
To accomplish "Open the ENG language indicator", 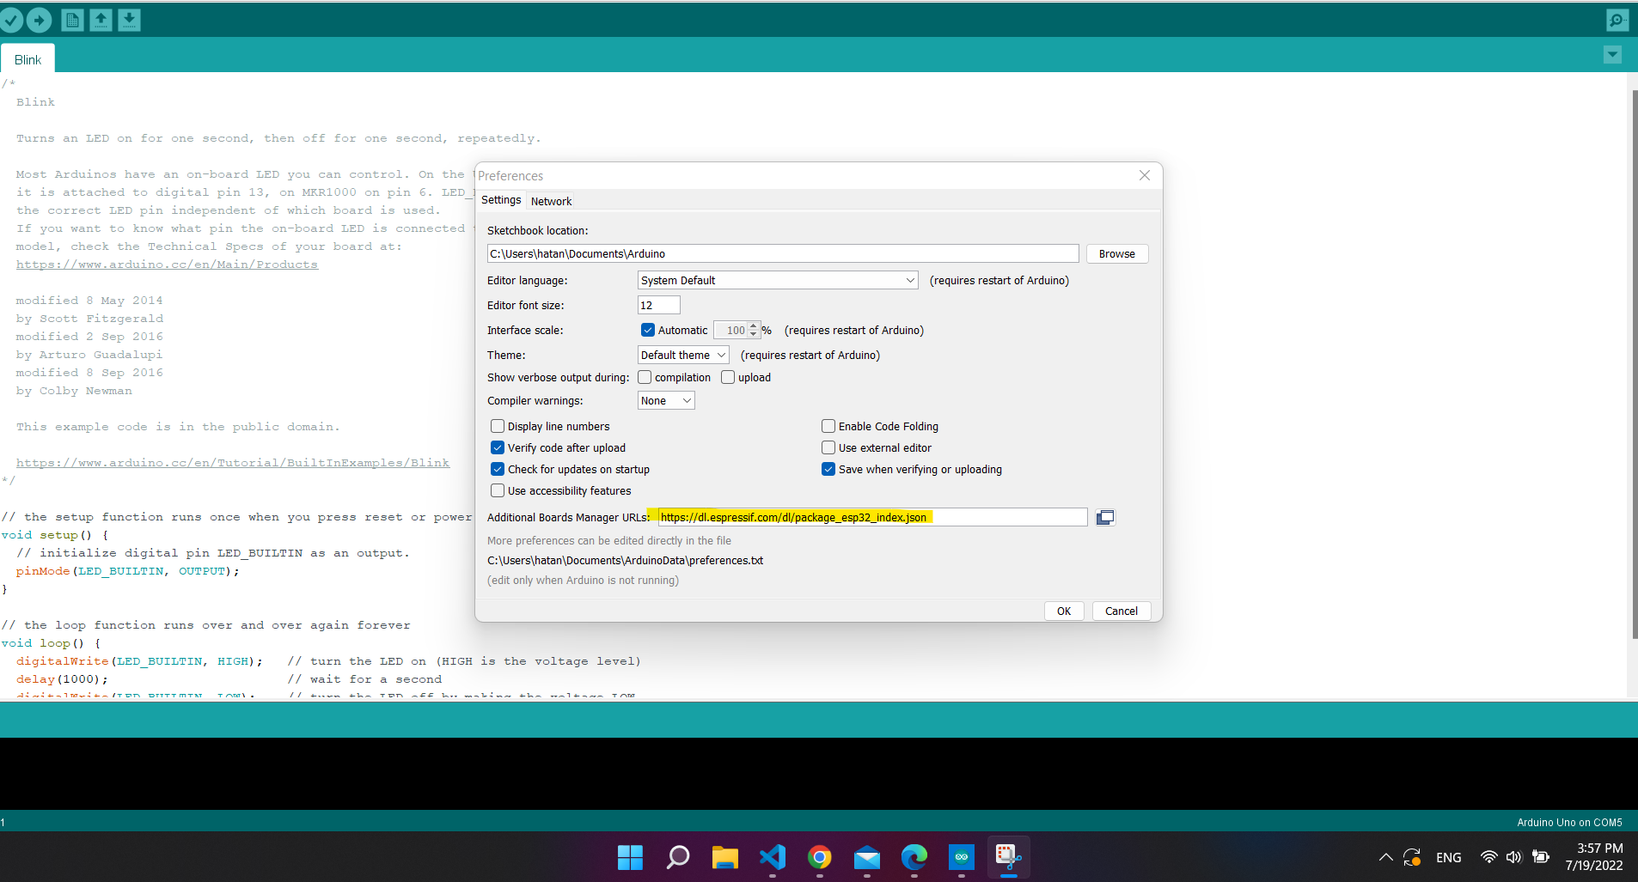I will (1449, 857).
